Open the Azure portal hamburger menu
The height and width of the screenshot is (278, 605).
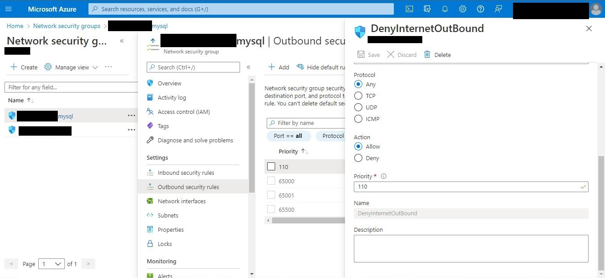coord(8,9)
